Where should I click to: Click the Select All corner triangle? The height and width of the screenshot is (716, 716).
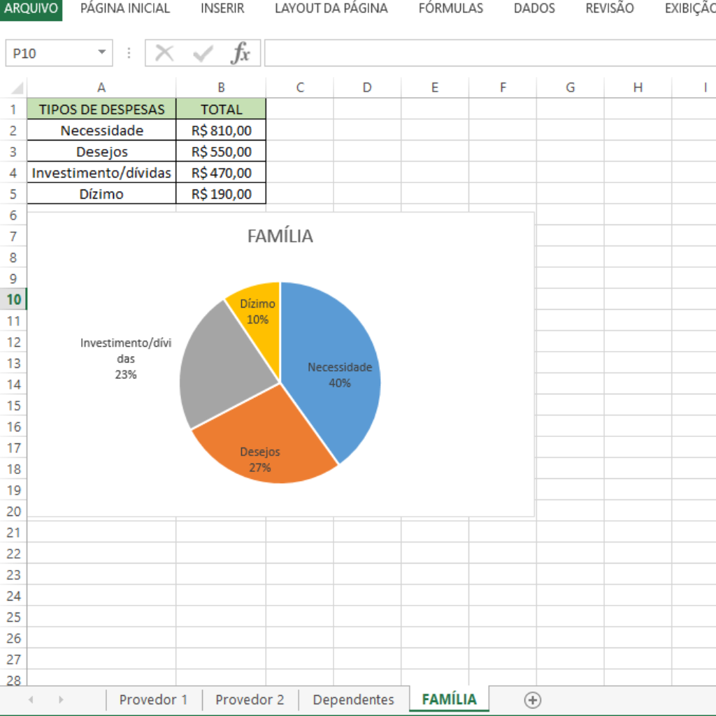click(15, 88)
